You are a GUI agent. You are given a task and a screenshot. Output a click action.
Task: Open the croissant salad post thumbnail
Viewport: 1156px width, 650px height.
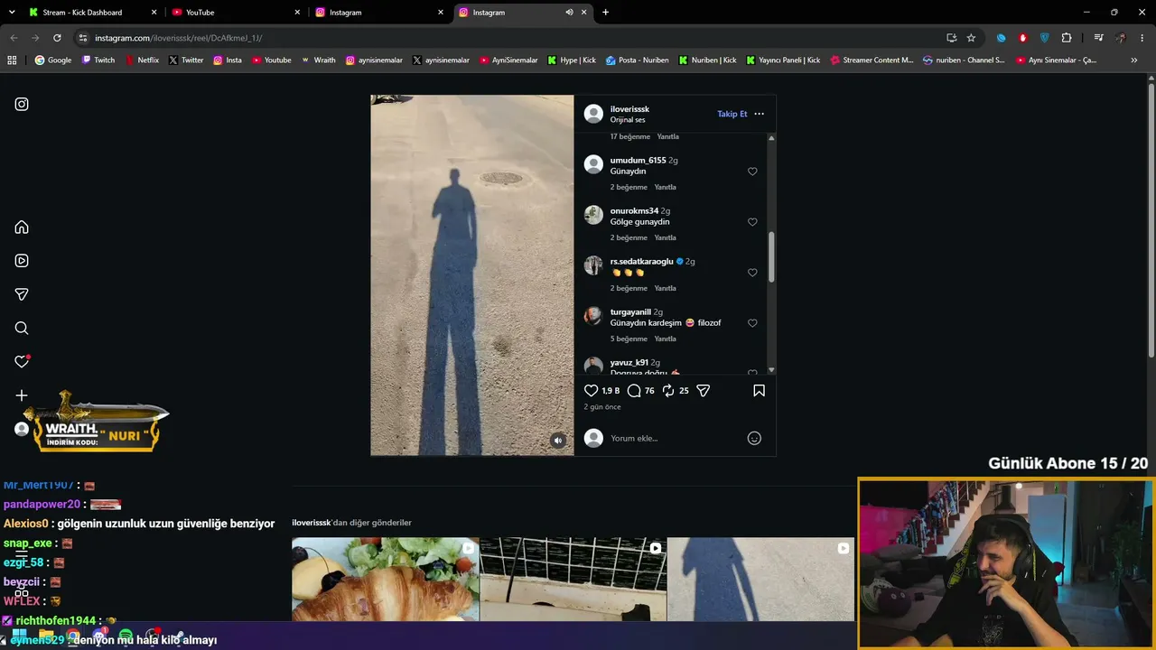[x=386, y=580]
